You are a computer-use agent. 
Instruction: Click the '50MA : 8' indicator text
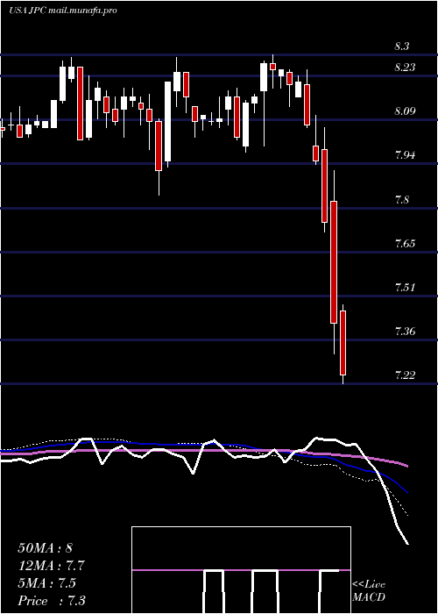tap(46, 548)
